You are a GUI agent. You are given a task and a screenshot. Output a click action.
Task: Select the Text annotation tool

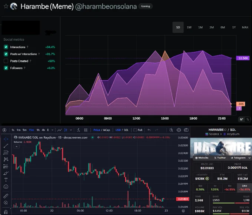pyautogui.click(x=6, y=180)
